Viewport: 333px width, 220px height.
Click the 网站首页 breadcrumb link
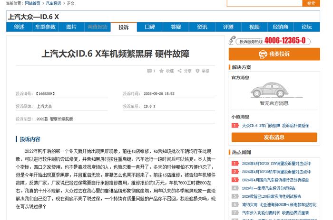tap(32, 3)
